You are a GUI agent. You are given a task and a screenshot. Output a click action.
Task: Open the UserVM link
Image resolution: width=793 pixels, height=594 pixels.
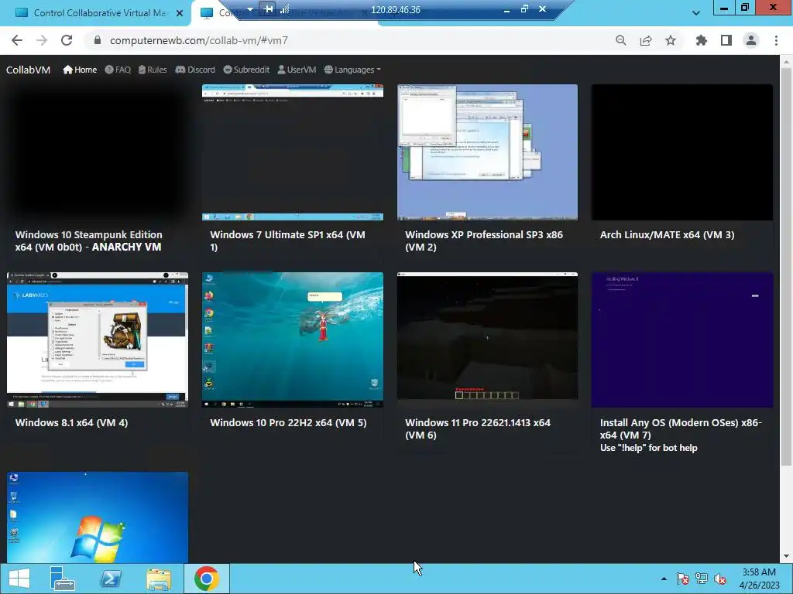tap(297, 70)
